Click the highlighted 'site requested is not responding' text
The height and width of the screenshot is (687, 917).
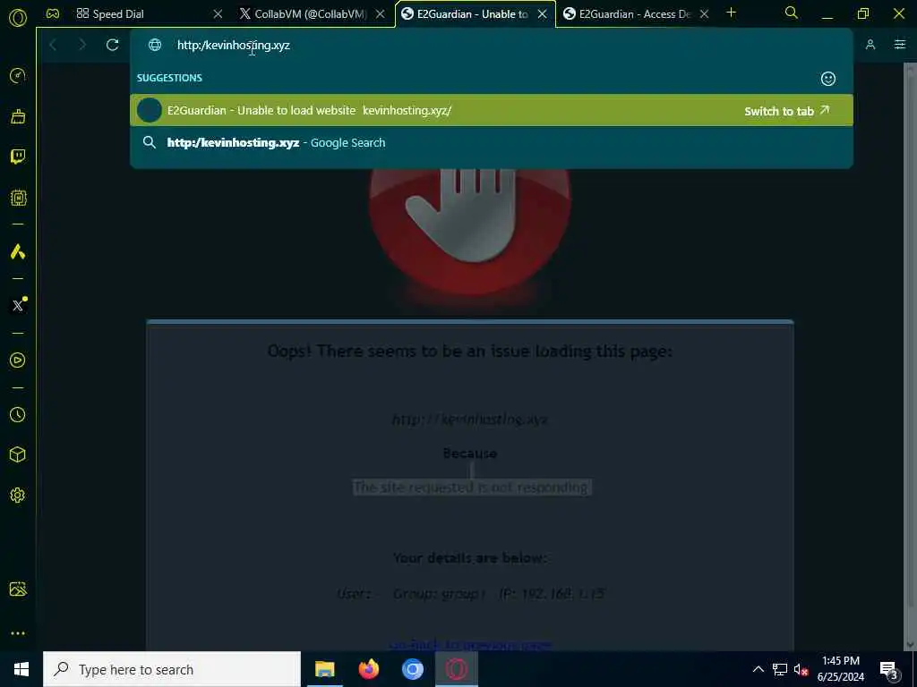click(x=471, y=488)
